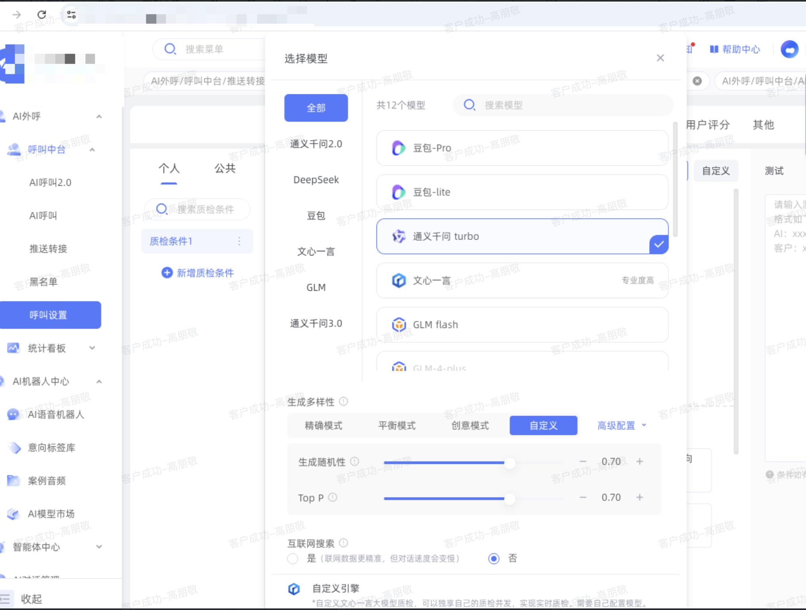Choose 精确模式 diversity mode

point(323,425)
